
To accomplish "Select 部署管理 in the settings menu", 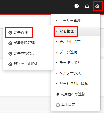I will point(67,31).
